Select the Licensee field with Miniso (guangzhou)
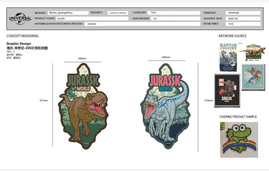This screenshot has width=269, height=171. click(68, 13)
